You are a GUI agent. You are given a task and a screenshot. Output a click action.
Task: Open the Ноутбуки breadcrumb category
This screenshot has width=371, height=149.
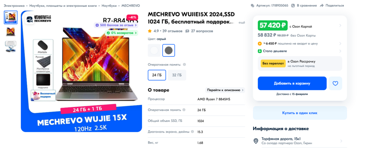(x=109, y=5)
